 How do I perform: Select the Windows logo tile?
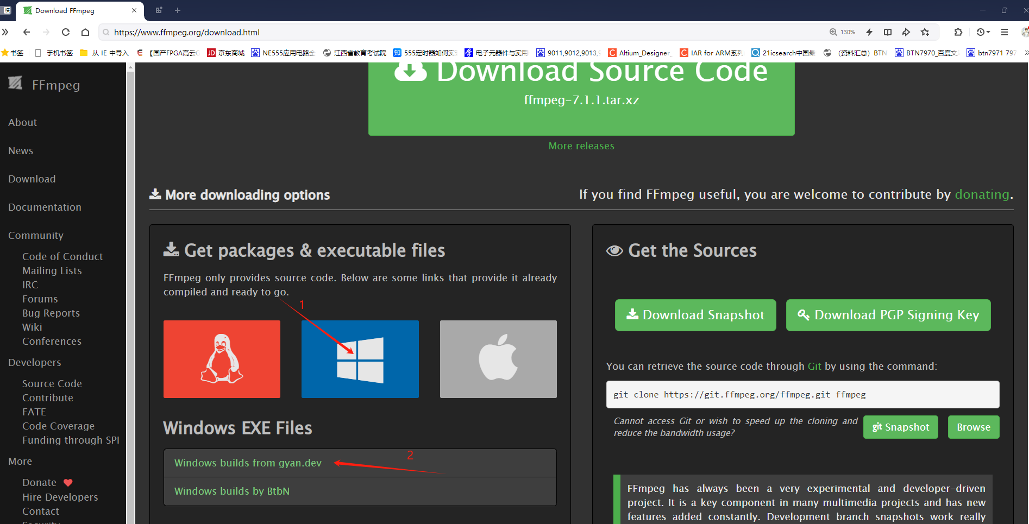360,359
